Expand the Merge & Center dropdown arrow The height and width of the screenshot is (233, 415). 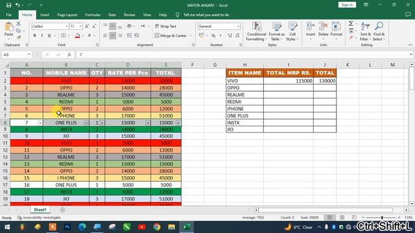tap(190, 36)
